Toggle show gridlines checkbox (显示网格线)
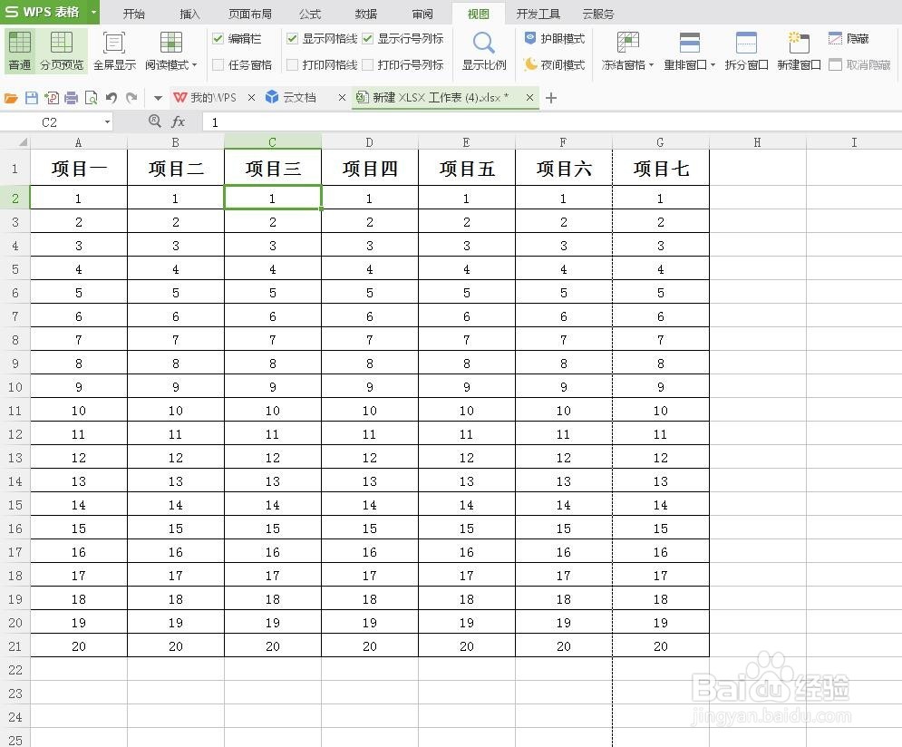The height and width of the screenshot is (747, 902). pos(292,39)
